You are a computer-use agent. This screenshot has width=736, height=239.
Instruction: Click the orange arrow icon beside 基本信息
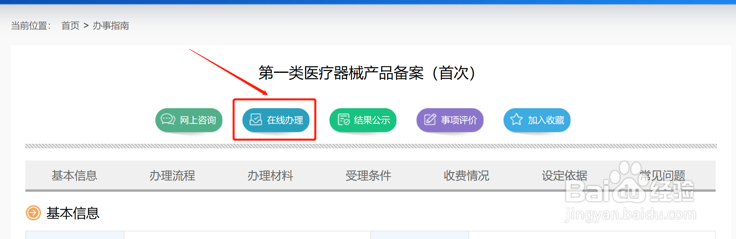(33, 213)
